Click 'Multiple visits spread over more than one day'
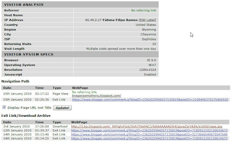This screenshot has height=144, width=232. tap(121, 49)
